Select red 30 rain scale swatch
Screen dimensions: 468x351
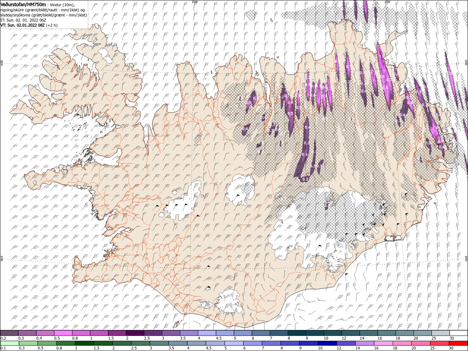(458, 343)
